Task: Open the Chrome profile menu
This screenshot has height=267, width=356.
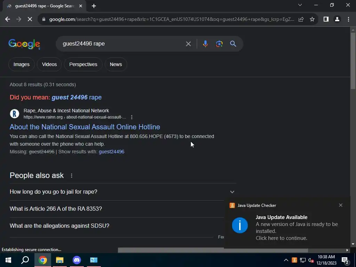Action: (x=337, y=19)
